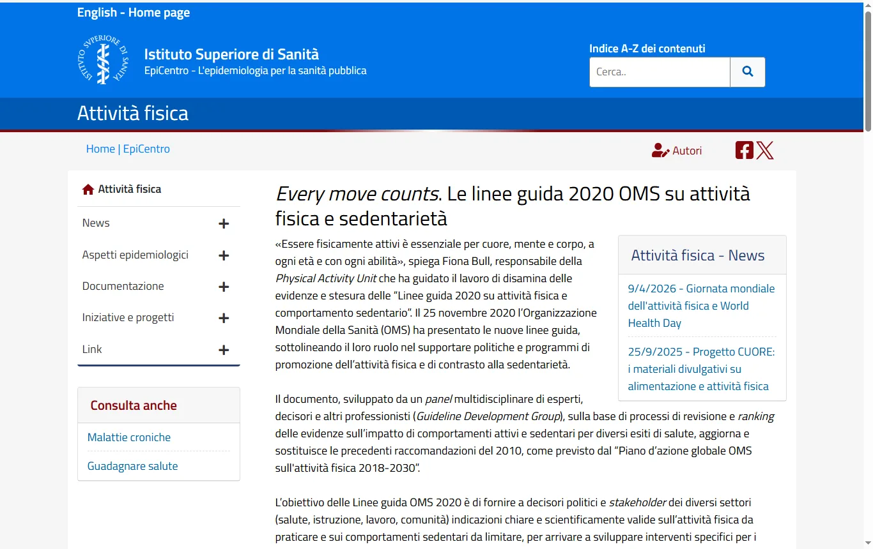Click the red home icon beside Attività fisica

pos(88,189)
